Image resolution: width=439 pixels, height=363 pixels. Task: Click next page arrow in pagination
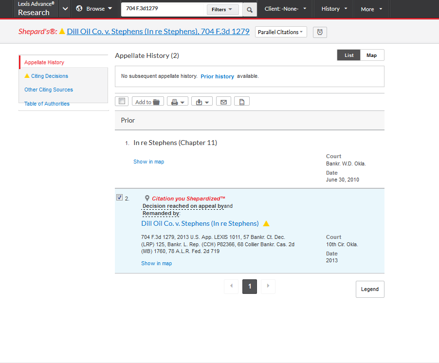(268, 286)
